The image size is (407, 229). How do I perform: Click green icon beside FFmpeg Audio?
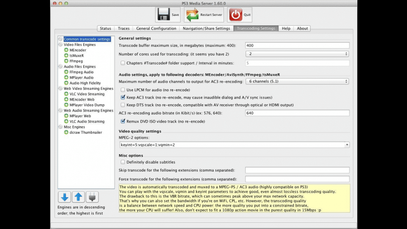[x=66, y=72]
